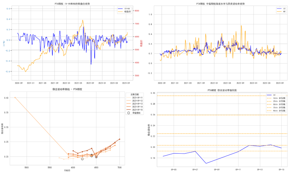Click the '25th 分位数' legend entry
This screenshot has height=173, width=290.
(276, 101)
